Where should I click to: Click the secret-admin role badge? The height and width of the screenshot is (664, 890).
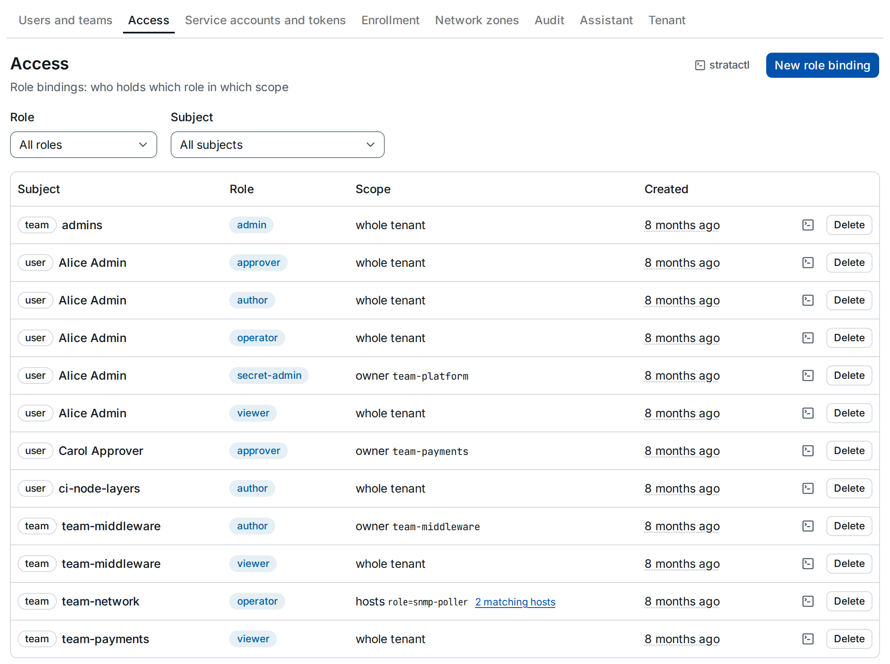coord(269,375)
